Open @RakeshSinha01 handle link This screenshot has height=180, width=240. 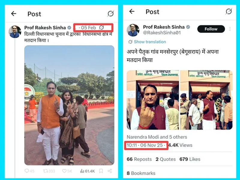162,33
